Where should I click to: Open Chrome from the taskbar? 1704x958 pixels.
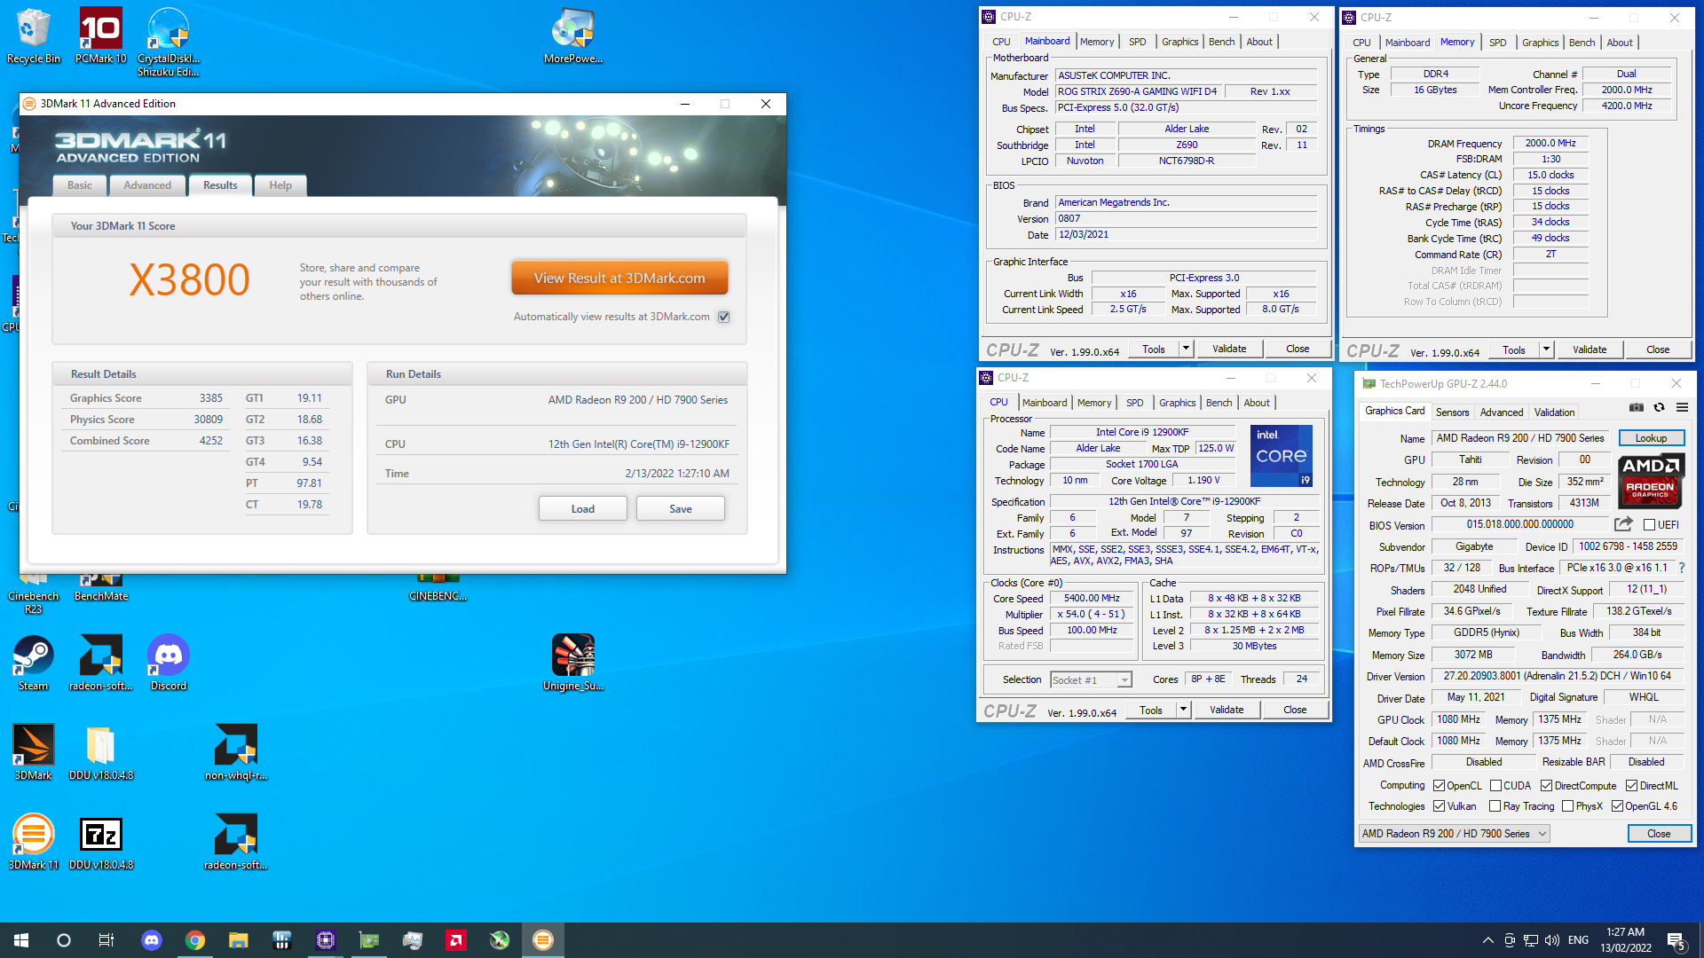point(195,940)
